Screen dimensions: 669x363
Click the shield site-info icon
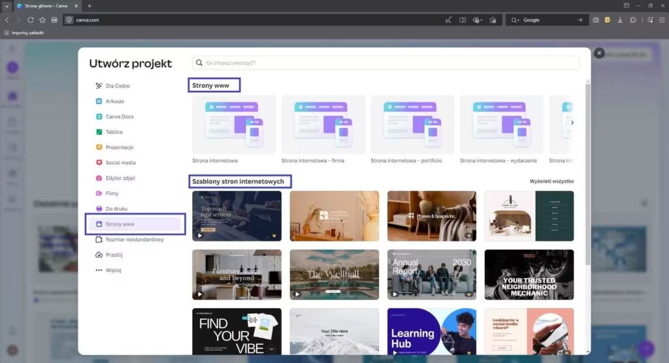(x=69, y=20)
